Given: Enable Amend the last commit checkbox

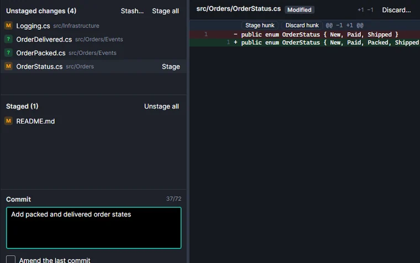Looking at the screenshot, I should [x=11, y=260].
